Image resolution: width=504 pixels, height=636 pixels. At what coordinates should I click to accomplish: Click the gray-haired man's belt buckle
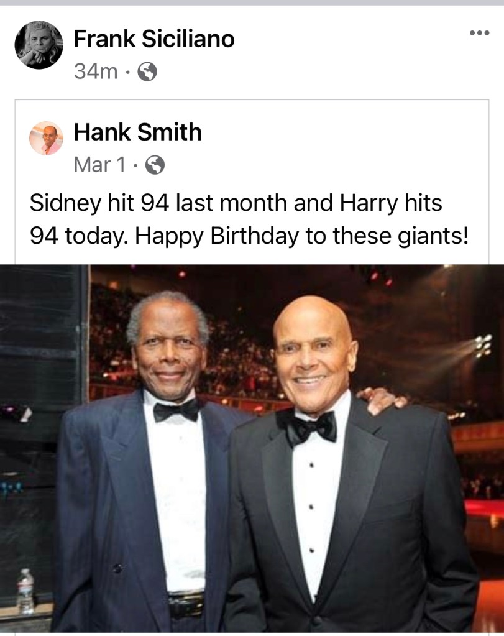188,603
